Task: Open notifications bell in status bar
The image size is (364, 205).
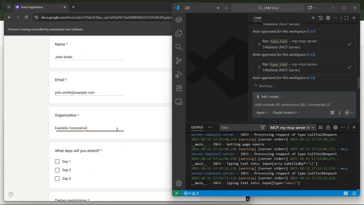Action: pos(354,193)
